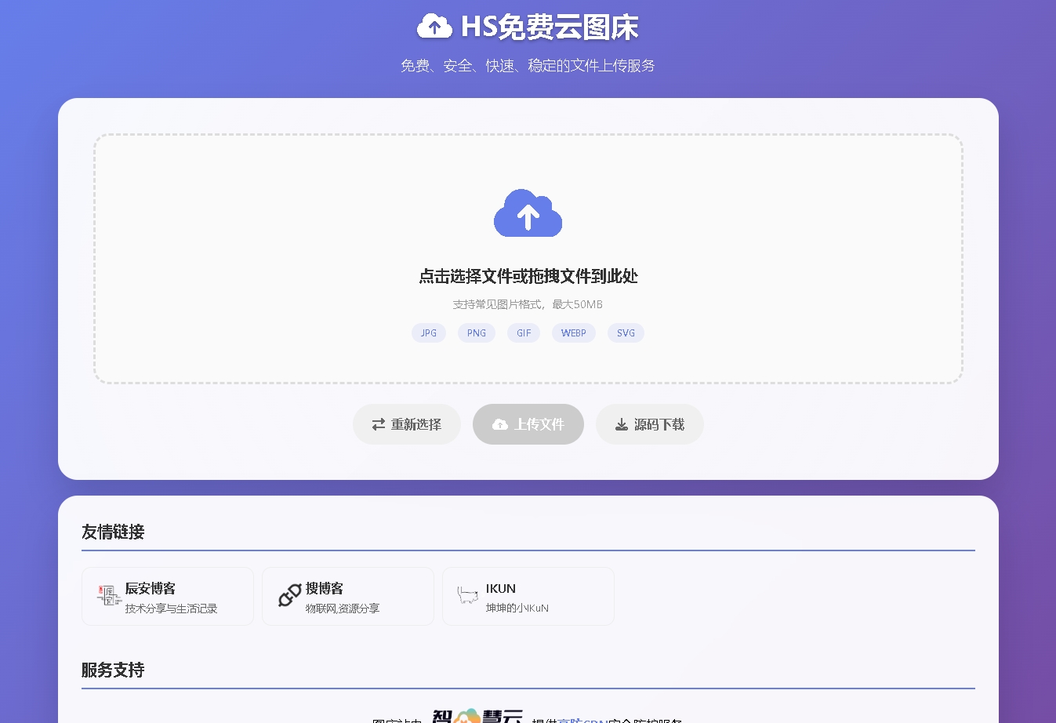
Task: Click the 智慧云 logo in 服务支持
Action: [x=477, y=715]
